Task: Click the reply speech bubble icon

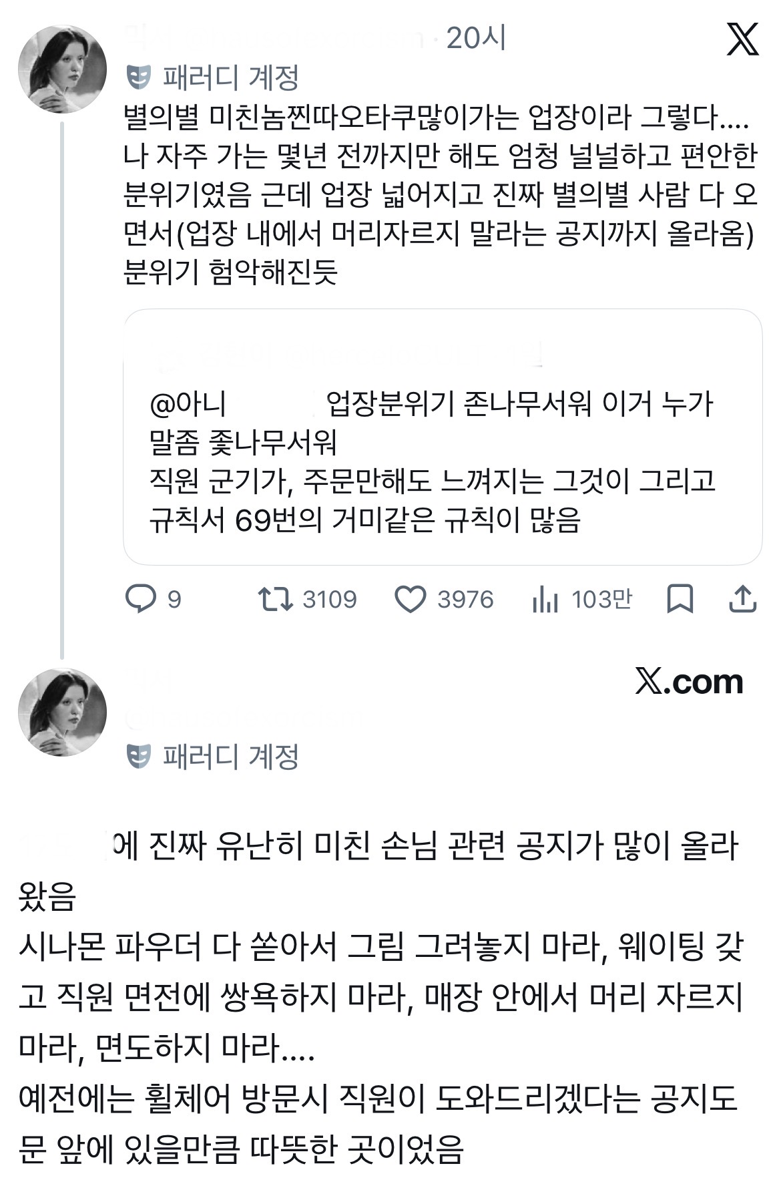Action: pyautogui.click(x=141, y=599)
